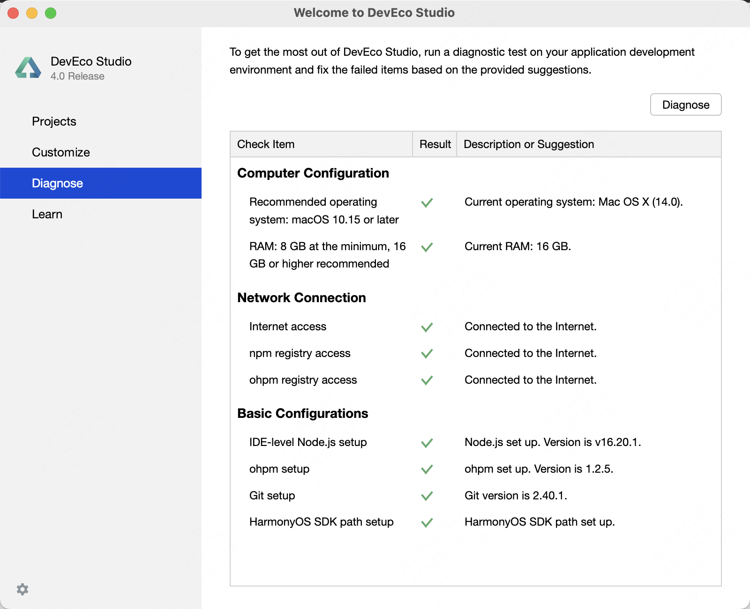Click 'ohpm set up. Version is 1.2.5.'
Viewport: 750px width, 609px height.
pos(539,469)
